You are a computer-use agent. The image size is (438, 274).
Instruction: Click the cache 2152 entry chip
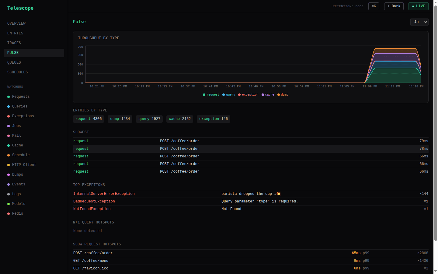pyautogui.click(x=180, y=119)
